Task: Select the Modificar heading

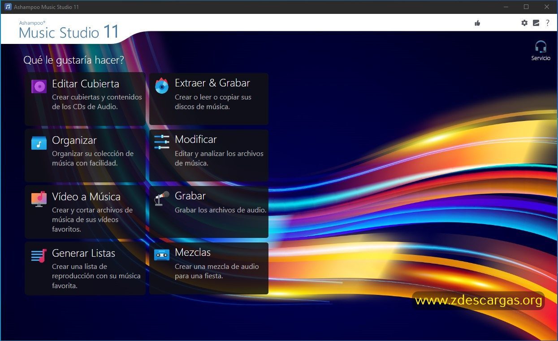Action: click(x=196, y=139)
